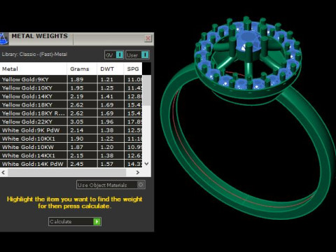Select the White Gold:10KW row
336x252 pixels.
(71, 147)
